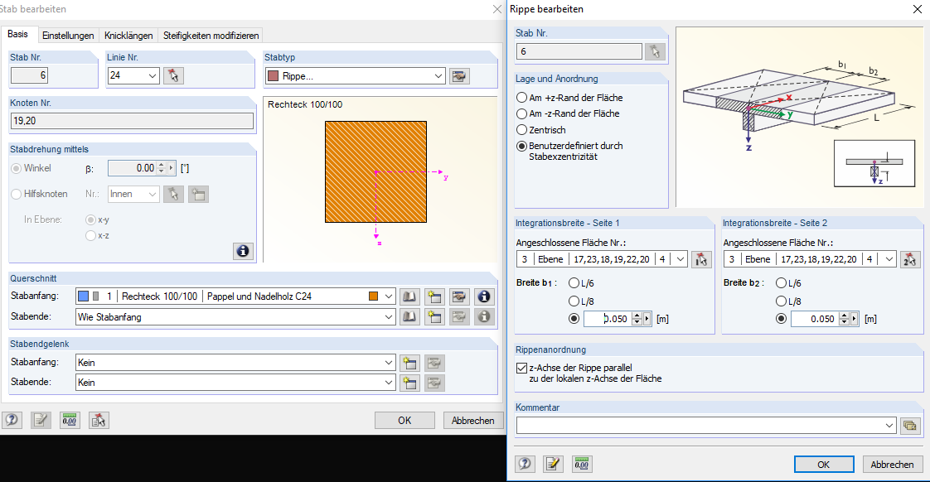Image resolution: width=930 pixels, height=482 pixels.
Task: Create new Hilfsknoten node
Action: [x=198, y=194]
